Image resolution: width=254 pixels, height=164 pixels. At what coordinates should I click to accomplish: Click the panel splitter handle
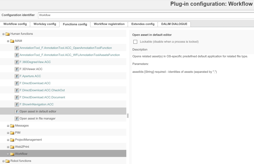point(128,116)
